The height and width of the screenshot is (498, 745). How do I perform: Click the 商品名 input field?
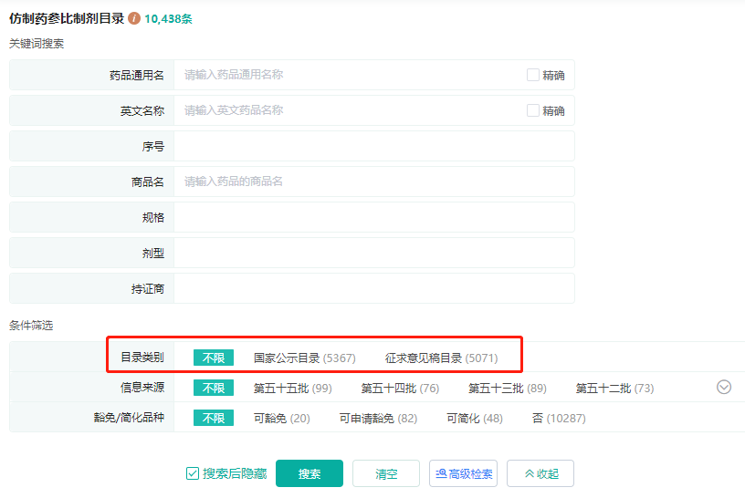tap(372, 182)
